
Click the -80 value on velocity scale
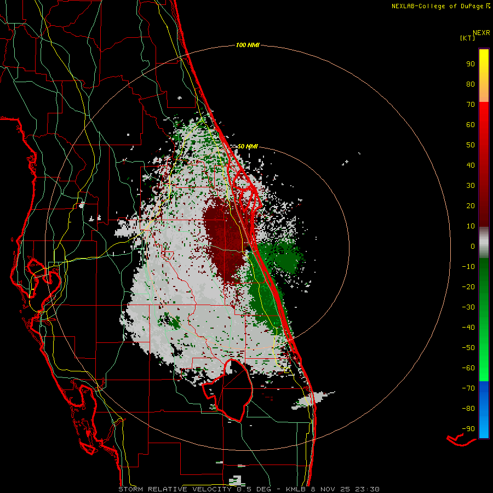468,409
